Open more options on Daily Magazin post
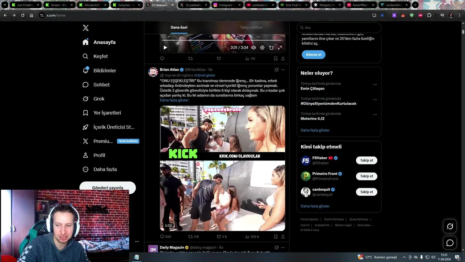This screenshot has height=262, width=465. click(283, 247)
